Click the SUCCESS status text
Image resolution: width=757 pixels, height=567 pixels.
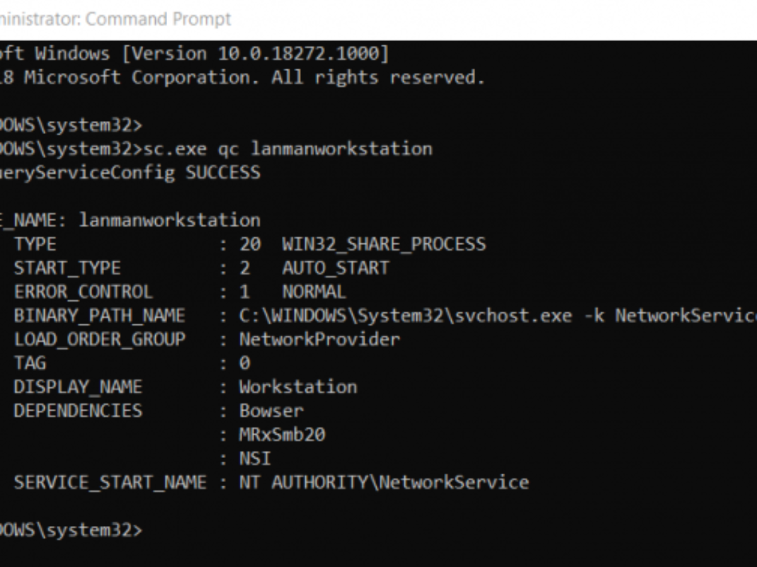223,173
